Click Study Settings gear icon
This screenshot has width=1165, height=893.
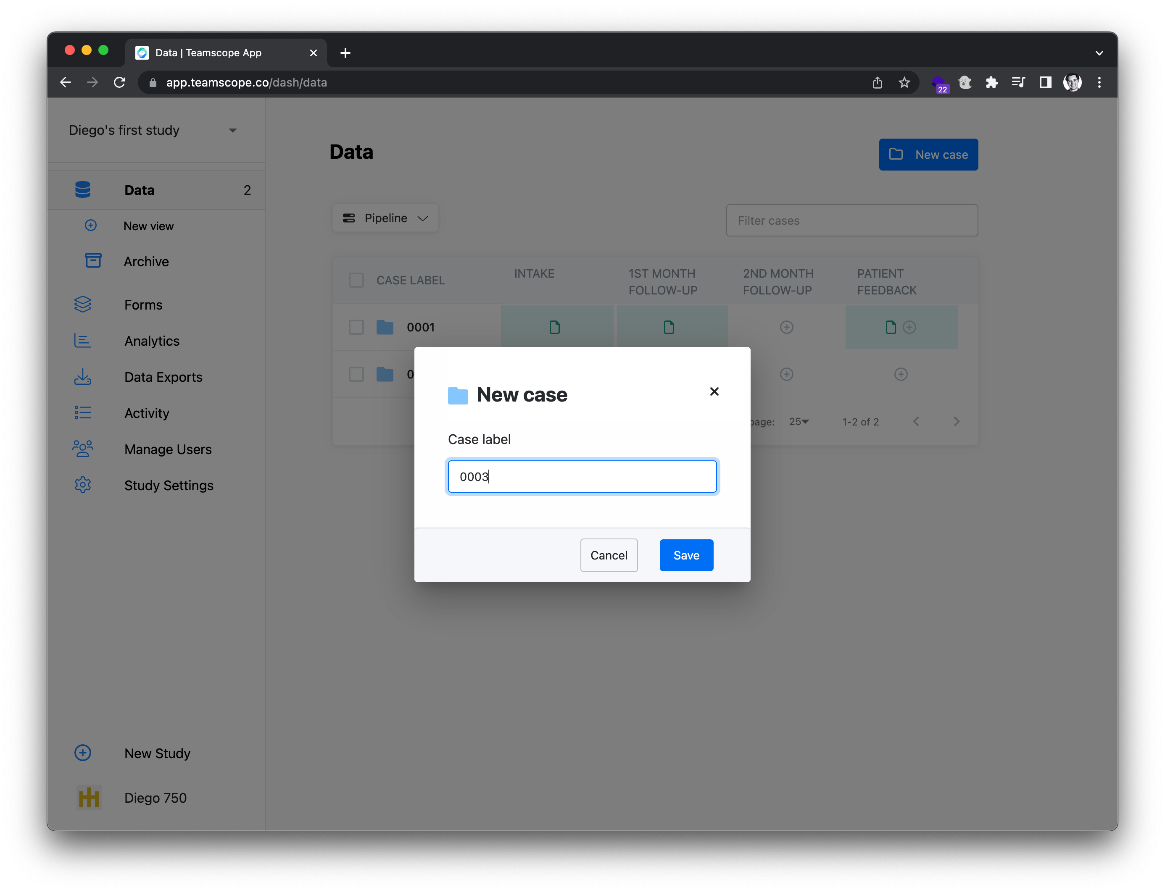82,485
